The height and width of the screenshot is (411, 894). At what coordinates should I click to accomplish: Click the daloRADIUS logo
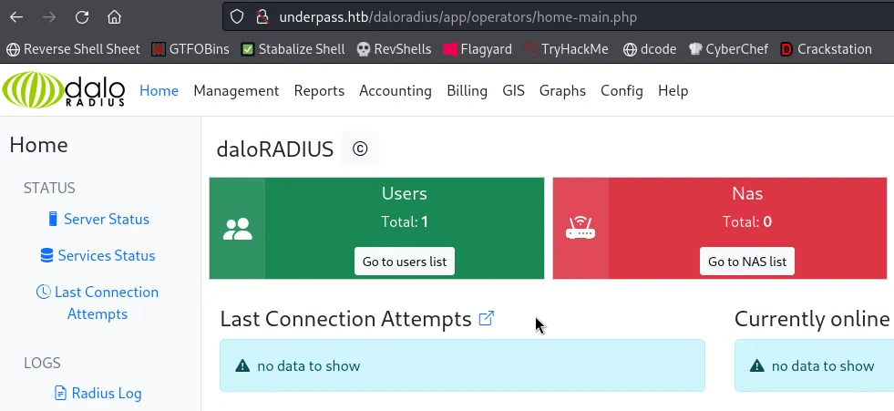(64, 90)
